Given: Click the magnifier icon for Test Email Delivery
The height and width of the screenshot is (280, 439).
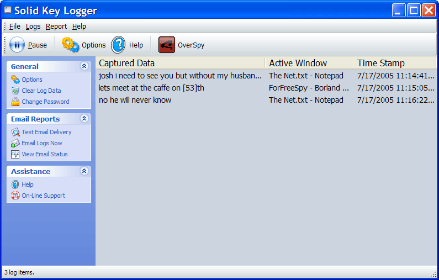Looking at the screenshot, I should (x=15, y=132).
